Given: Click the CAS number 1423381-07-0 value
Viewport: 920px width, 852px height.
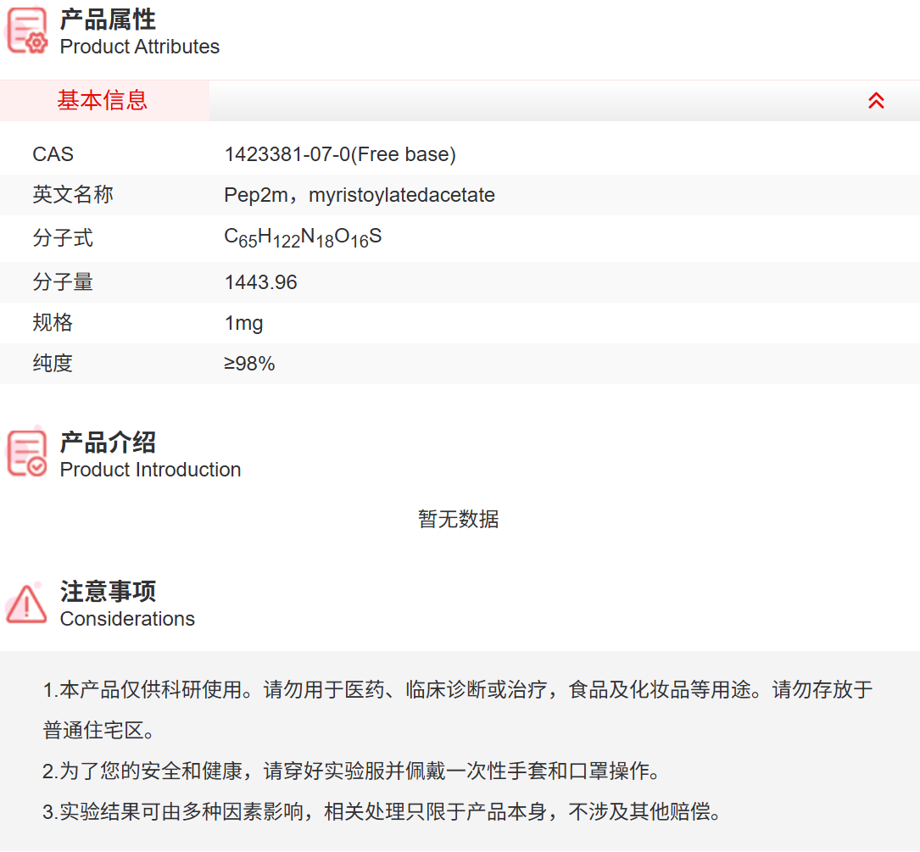Looking at the screenshot, I should coord(339,154).
